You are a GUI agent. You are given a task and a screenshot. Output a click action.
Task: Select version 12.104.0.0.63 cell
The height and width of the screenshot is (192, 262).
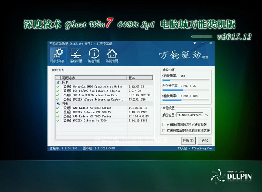coord(138,116)
